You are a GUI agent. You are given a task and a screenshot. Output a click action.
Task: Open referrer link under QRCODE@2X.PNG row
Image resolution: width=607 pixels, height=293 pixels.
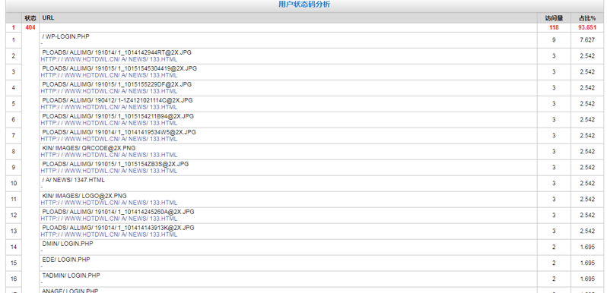tap(109, 155)
